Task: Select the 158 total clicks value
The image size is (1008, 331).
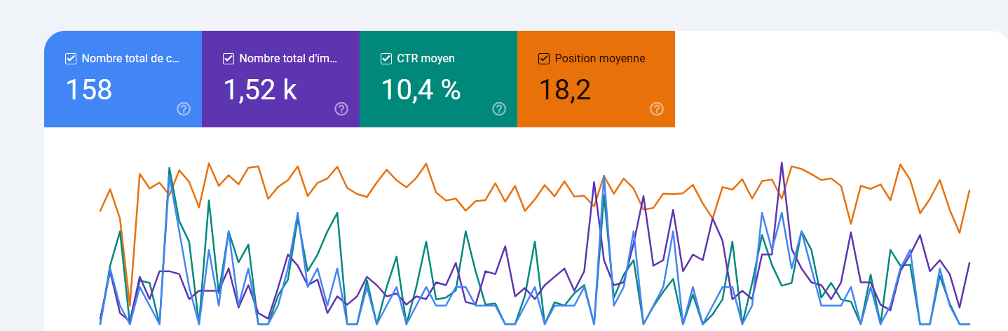Action: [x=89, y=90]
